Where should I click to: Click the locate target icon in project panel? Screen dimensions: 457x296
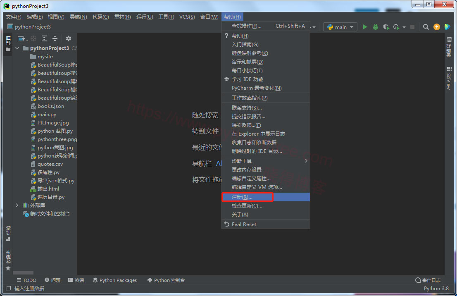[x=33, y=38]
